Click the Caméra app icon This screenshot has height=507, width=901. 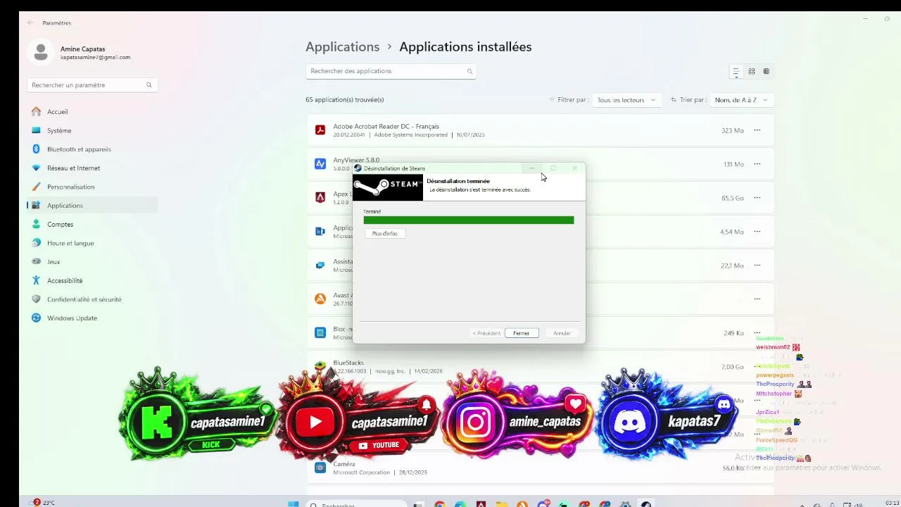320,468
